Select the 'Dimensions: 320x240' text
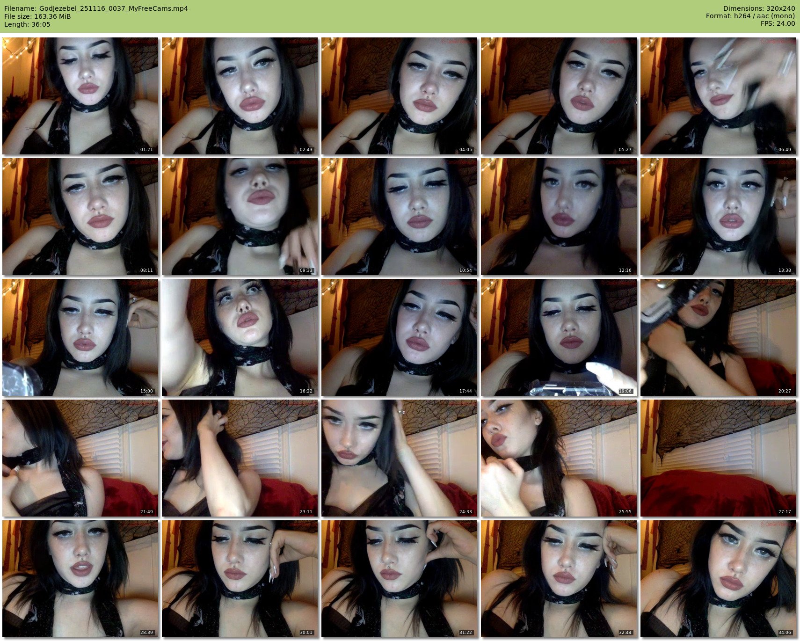 coord(759,8)
